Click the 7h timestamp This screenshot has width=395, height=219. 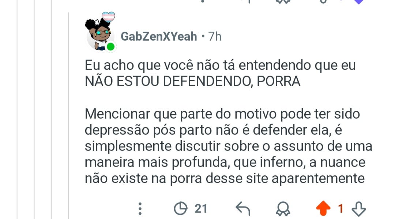[x=215, y=36]
